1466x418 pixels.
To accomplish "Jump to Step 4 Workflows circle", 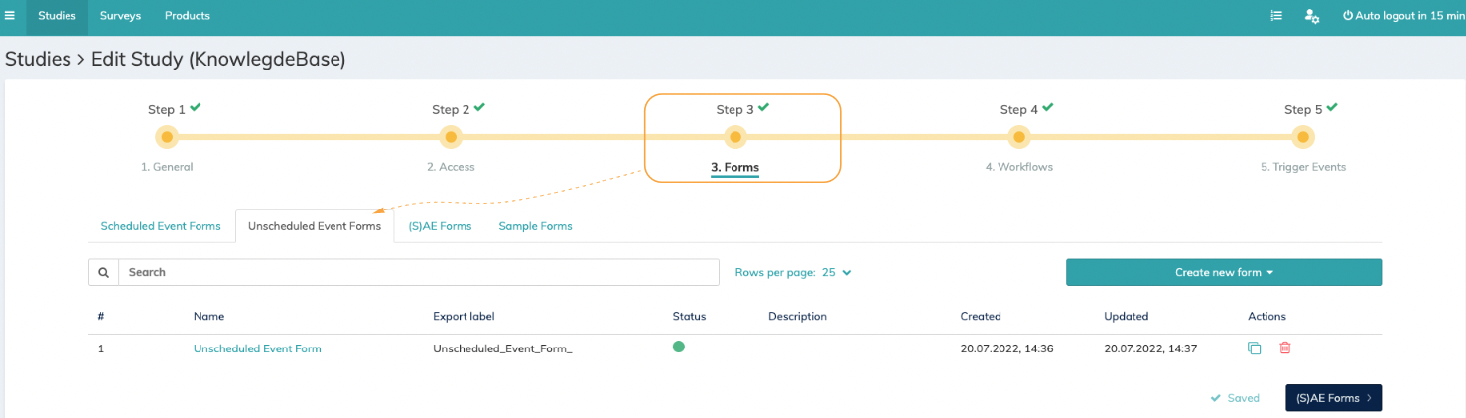I will (x=1018, y=137).
